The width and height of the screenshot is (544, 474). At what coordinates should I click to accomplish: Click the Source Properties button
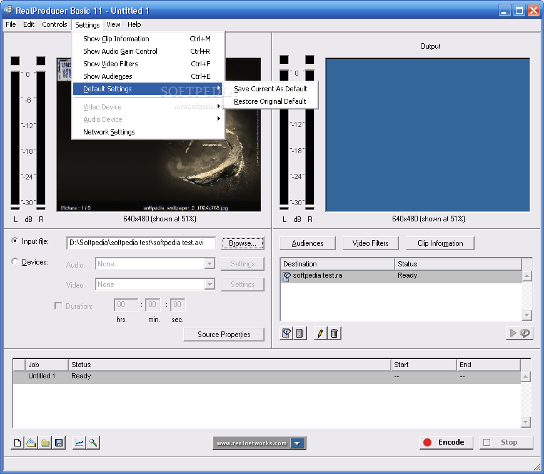[x=224, y=335]
